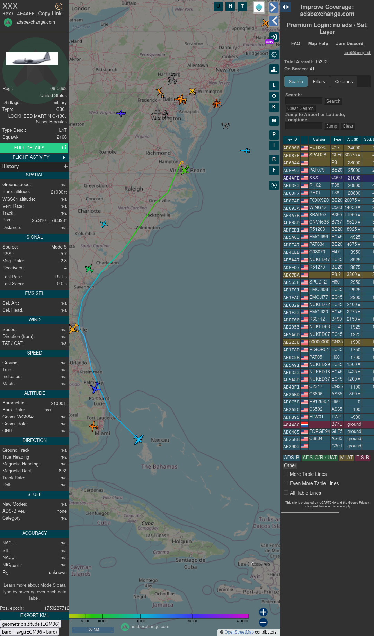Viewport: 374px width, 636px height.
Task: Open FULL DETAILS external link icon
Action: click(x=64, y=148)
